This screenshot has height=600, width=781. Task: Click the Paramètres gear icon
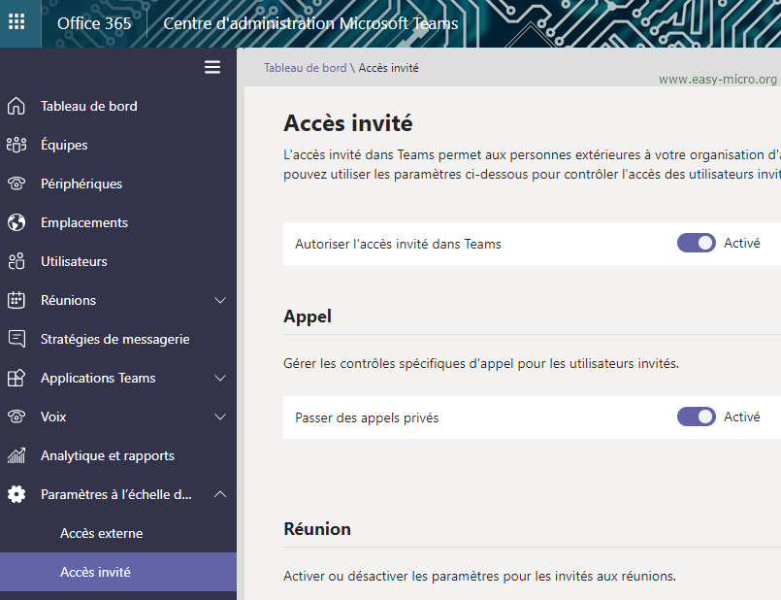(16, 494)
